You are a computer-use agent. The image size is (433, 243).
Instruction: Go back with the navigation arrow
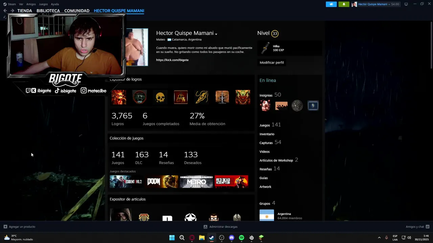pyautogui.click(x=5, y=11)
